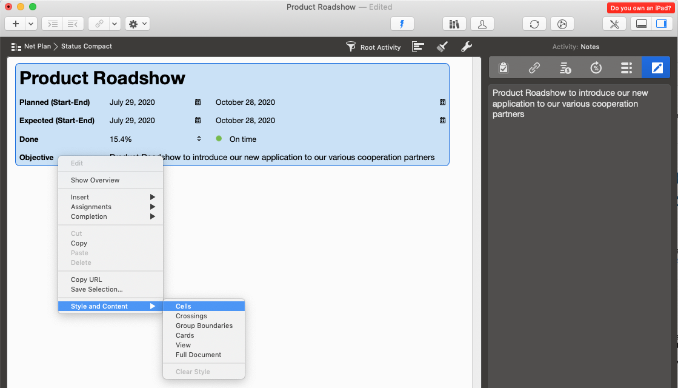Open the coins and dollar inspector tab
The width and height of the screenshot is (678, 388).
(565, 68)
